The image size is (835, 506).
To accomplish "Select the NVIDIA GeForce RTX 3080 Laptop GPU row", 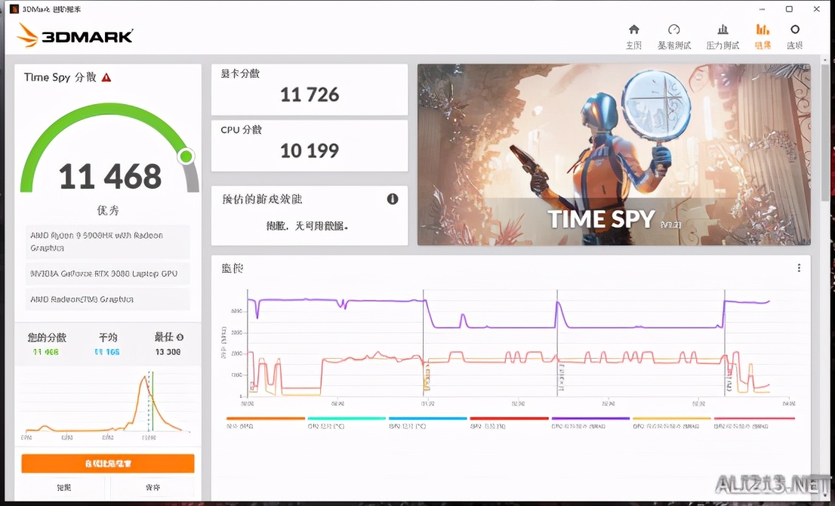I will [107, 274].
